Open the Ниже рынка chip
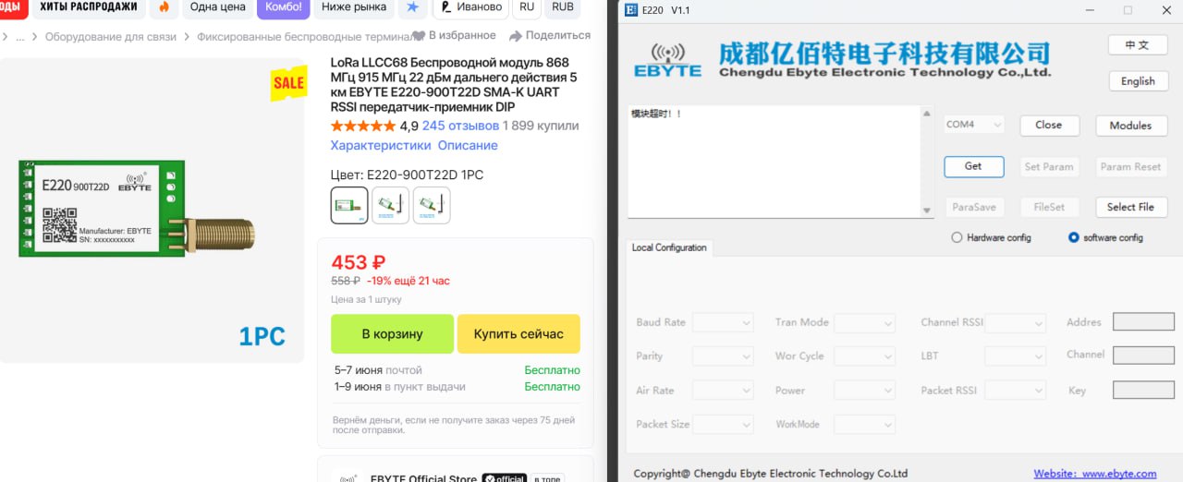1183x482 pixels. click(x=354, y=6)
